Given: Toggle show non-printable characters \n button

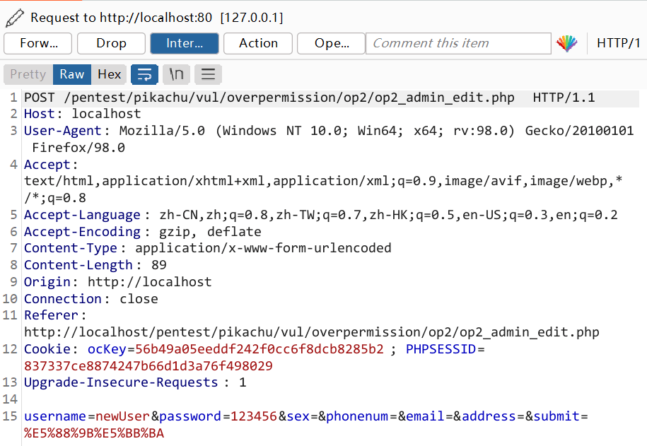Looking at the screenshot, I should tap(176, 75).
